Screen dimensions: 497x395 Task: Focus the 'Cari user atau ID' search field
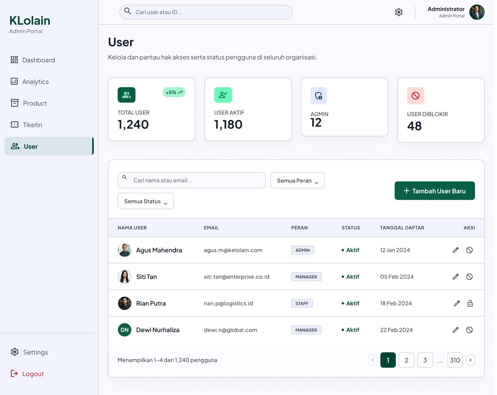point(206,12)
